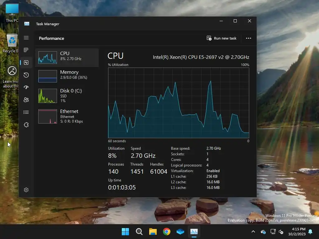Image resolution: width=319 pixels, height=239 pixels.
Task: Minimize the Task Manager window
Action: pyautogui.click(x=221, y=21)
